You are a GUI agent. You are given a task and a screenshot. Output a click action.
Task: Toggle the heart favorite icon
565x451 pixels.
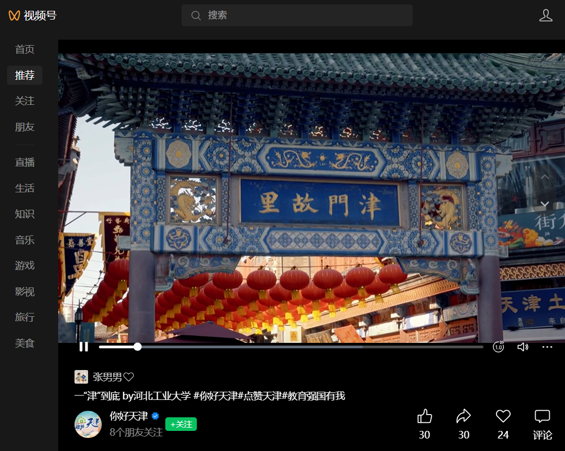(503, 417)
